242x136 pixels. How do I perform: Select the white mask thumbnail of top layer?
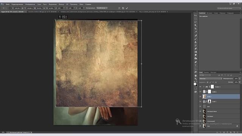click(x=213, y=87)
